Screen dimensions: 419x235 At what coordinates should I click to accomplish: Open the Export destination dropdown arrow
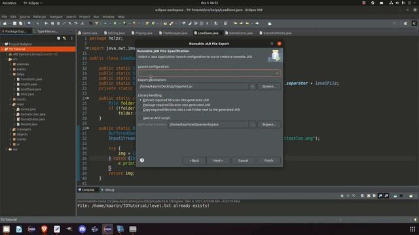click(x=252, y=86)
